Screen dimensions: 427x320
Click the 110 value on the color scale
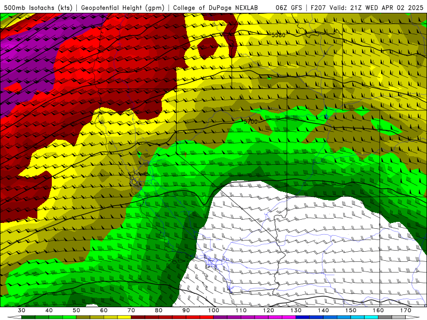pyautogui.click(x=241, y=310)
